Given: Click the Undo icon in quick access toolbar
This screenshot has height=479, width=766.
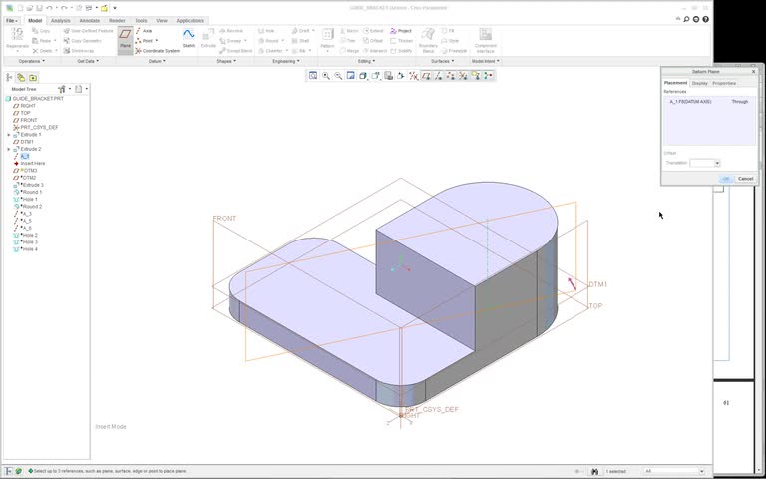Looking at the screenshot, I should (x=49, y=8).
